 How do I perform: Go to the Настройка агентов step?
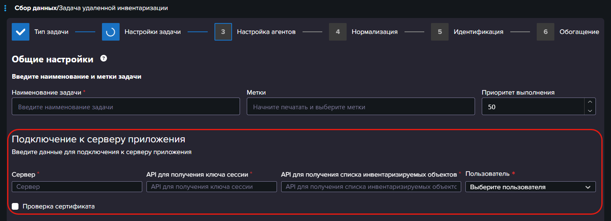tap(266, 32)
